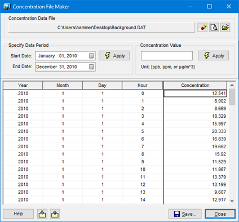The height and width of the screenshot is (222, 239).
Task: Click the export data icon near Help
Action: point(55,214)
